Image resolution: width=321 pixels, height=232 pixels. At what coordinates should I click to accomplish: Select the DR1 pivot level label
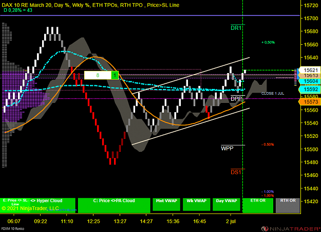(236, 28)
